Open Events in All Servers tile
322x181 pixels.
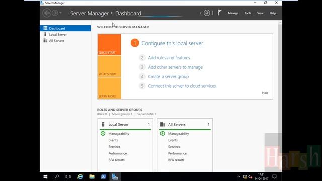173,140
